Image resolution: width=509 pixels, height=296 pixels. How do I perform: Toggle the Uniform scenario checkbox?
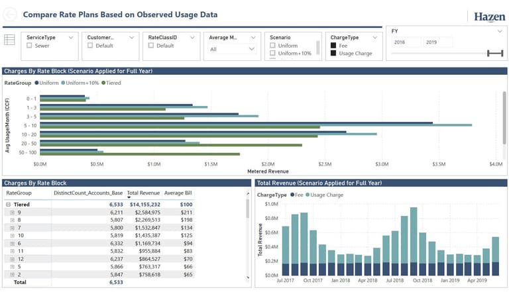click(273, 45)
